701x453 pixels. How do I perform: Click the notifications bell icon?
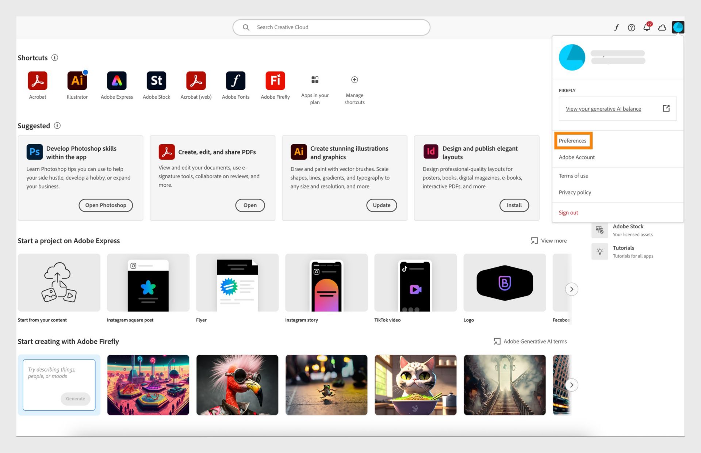tap(646, 27)
